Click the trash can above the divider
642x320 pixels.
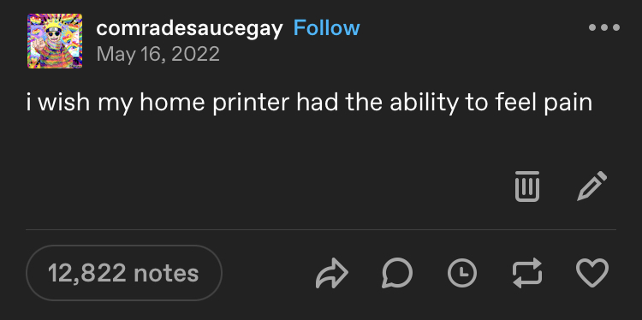[x=527, y=187]
